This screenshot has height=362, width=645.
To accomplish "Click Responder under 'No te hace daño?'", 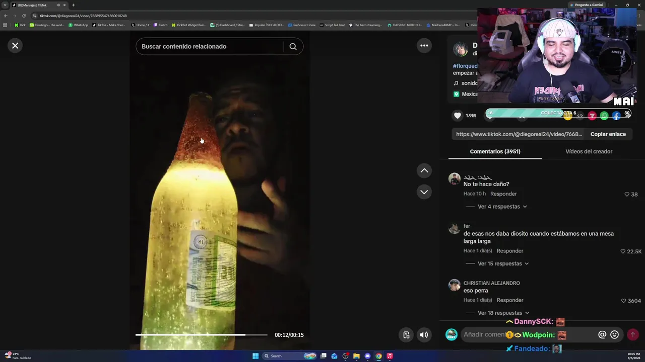I will pos(503,194).
